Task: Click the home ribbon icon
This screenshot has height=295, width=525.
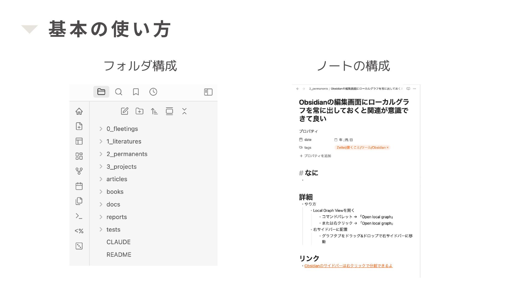Action: [x=79, y=111]
